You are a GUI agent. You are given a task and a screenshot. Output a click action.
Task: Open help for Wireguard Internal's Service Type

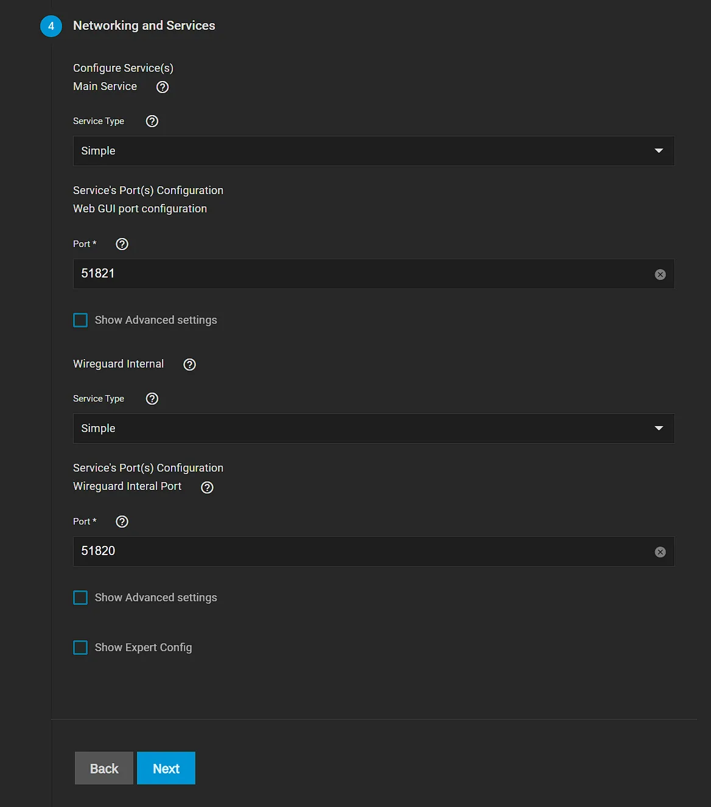(152, 399)
